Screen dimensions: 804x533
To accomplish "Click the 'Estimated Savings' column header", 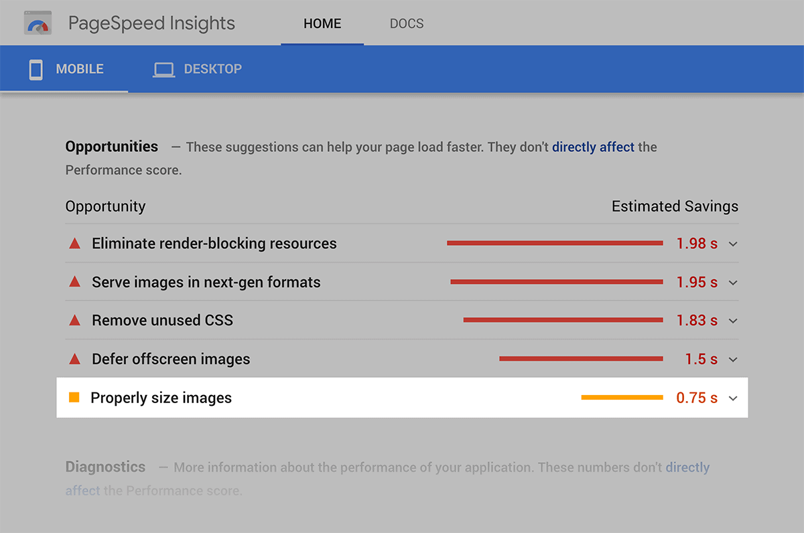I will (x=675, y=206).
